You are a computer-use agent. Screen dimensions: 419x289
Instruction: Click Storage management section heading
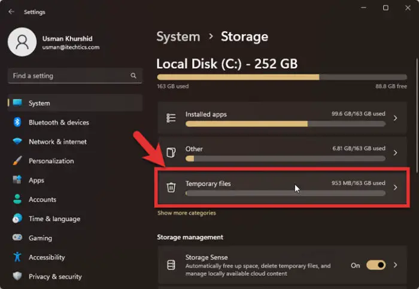pyautogui.click(x=190, y=237)
